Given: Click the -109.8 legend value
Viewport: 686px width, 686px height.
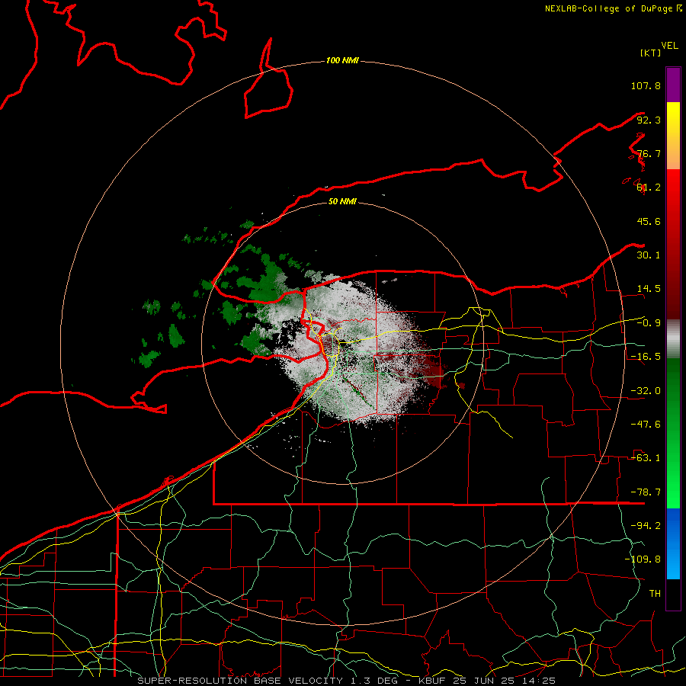Looking at the screenshot, I should (x=643, y=559).
